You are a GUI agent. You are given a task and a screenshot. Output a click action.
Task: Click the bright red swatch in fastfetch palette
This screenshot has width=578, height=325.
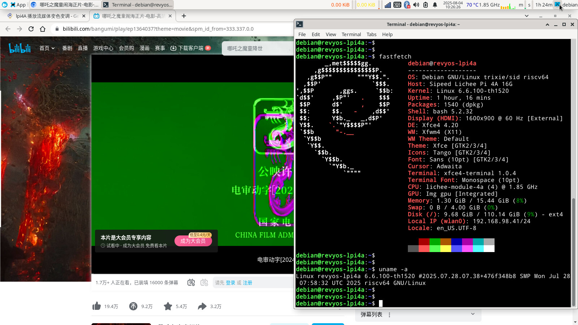coord(424,248)
